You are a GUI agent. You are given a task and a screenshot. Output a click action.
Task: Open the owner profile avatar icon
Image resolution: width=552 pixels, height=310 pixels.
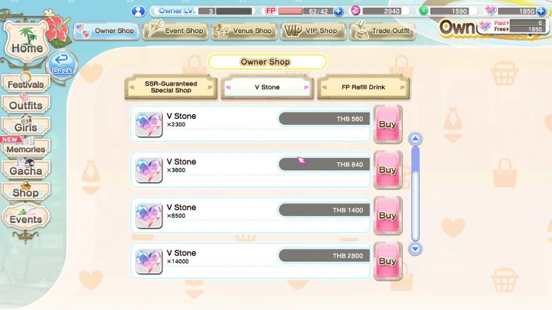tap(139, 11)
